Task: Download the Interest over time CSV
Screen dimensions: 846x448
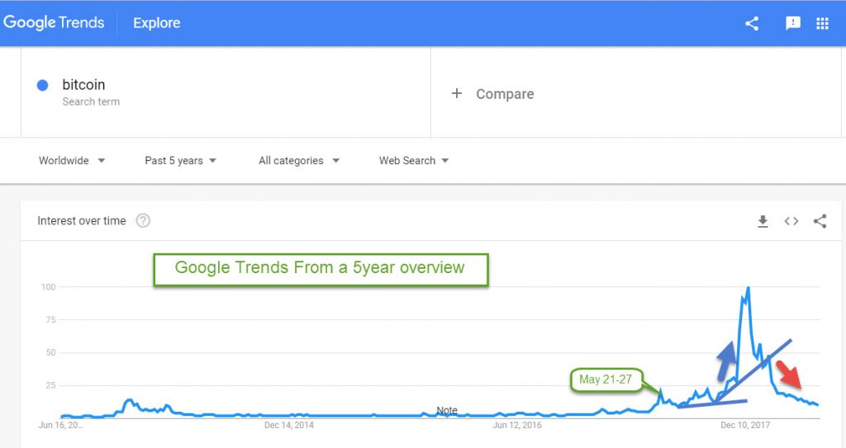Action: (763, 221)
